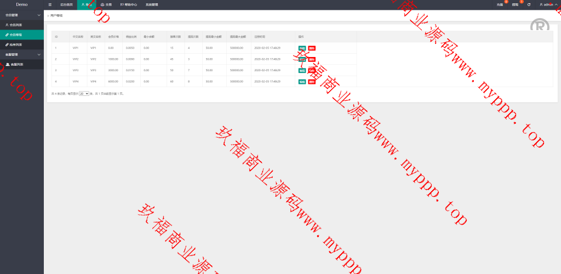Click the hamburger sidebar collapse icon
The width and height of the screenshot is (561, 274).
coord(50,4)
